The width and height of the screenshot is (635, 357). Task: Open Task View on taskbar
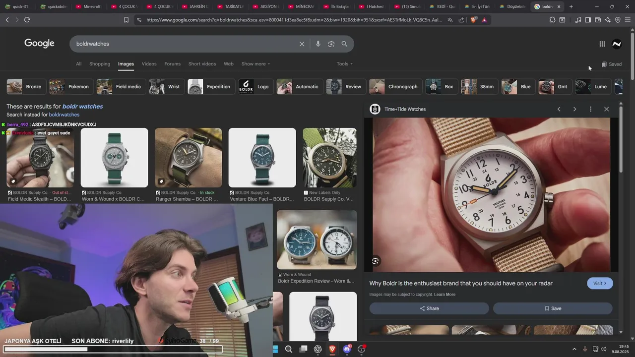click(303, 350)
